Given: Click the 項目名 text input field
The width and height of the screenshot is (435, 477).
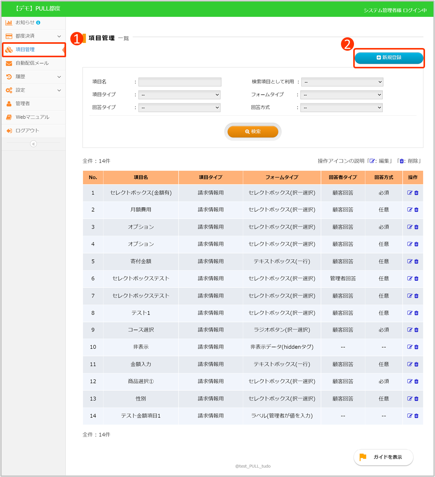Looking at the screenshot, I should pos(180,82).
